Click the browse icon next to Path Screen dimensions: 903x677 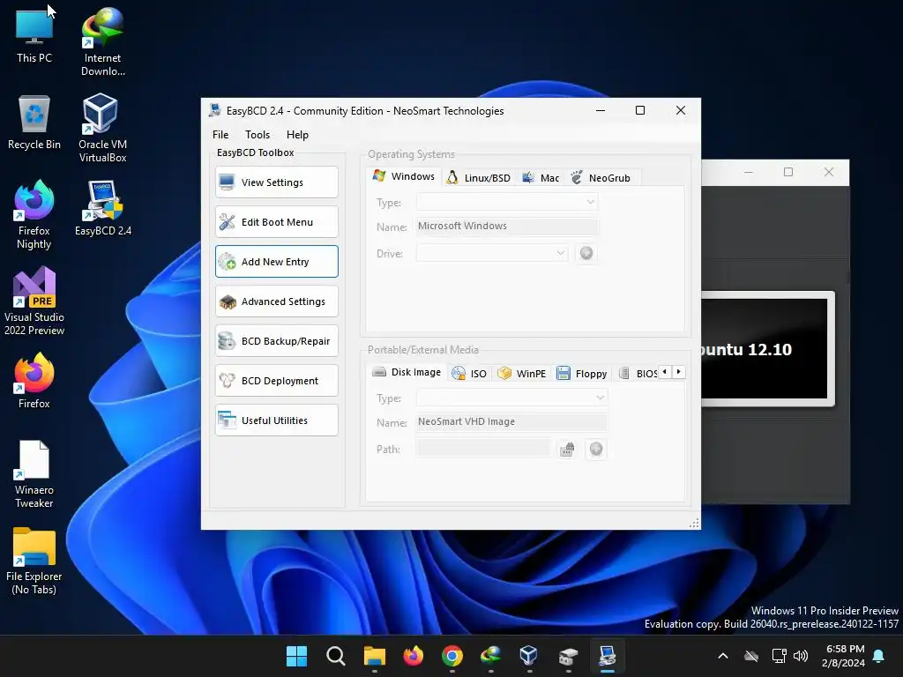567,449
